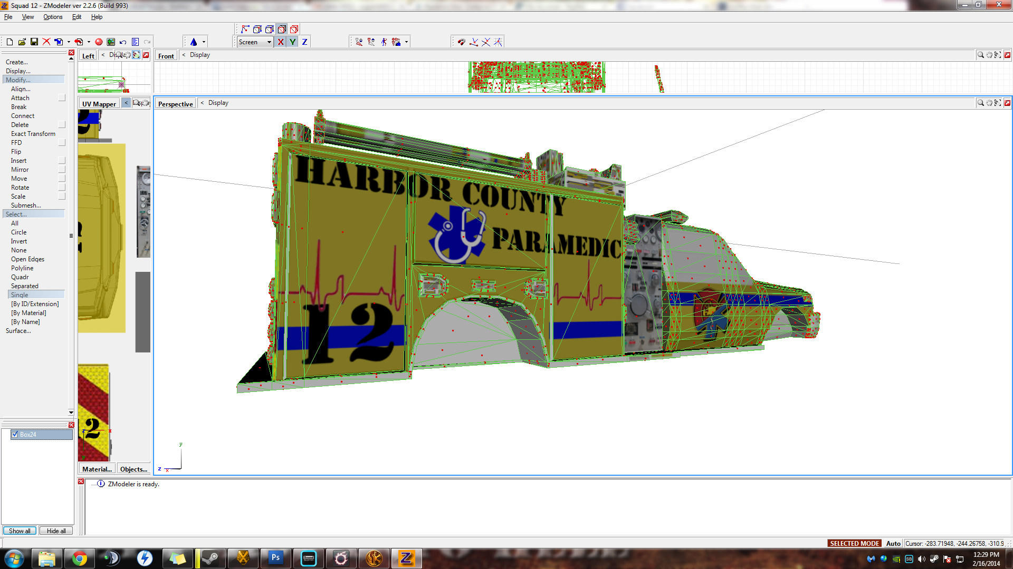Click options box next to Move
The image size is (1013, 569).
point(62,179)
